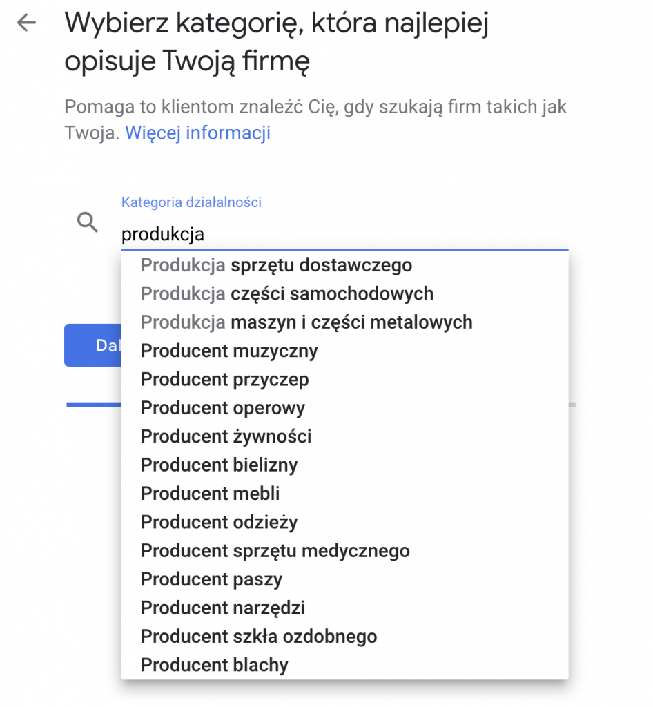653x707 pixels.
Task: Select Producent mebli category
Action: coord(210,494)
